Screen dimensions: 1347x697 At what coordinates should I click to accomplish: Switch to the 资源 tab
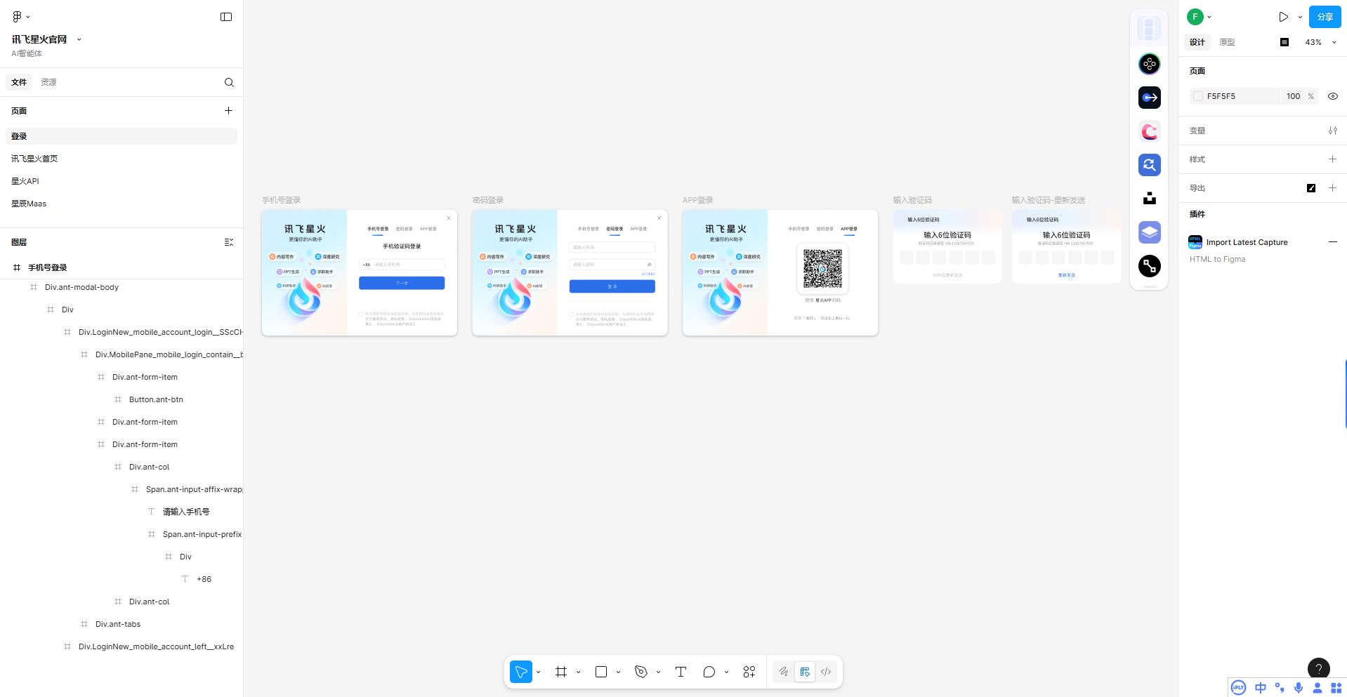(48, 82)
